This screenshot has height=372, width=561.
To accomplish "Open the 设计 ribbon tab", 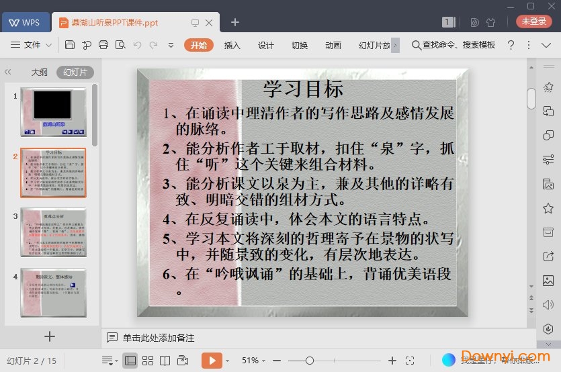I will coord(266,45).
